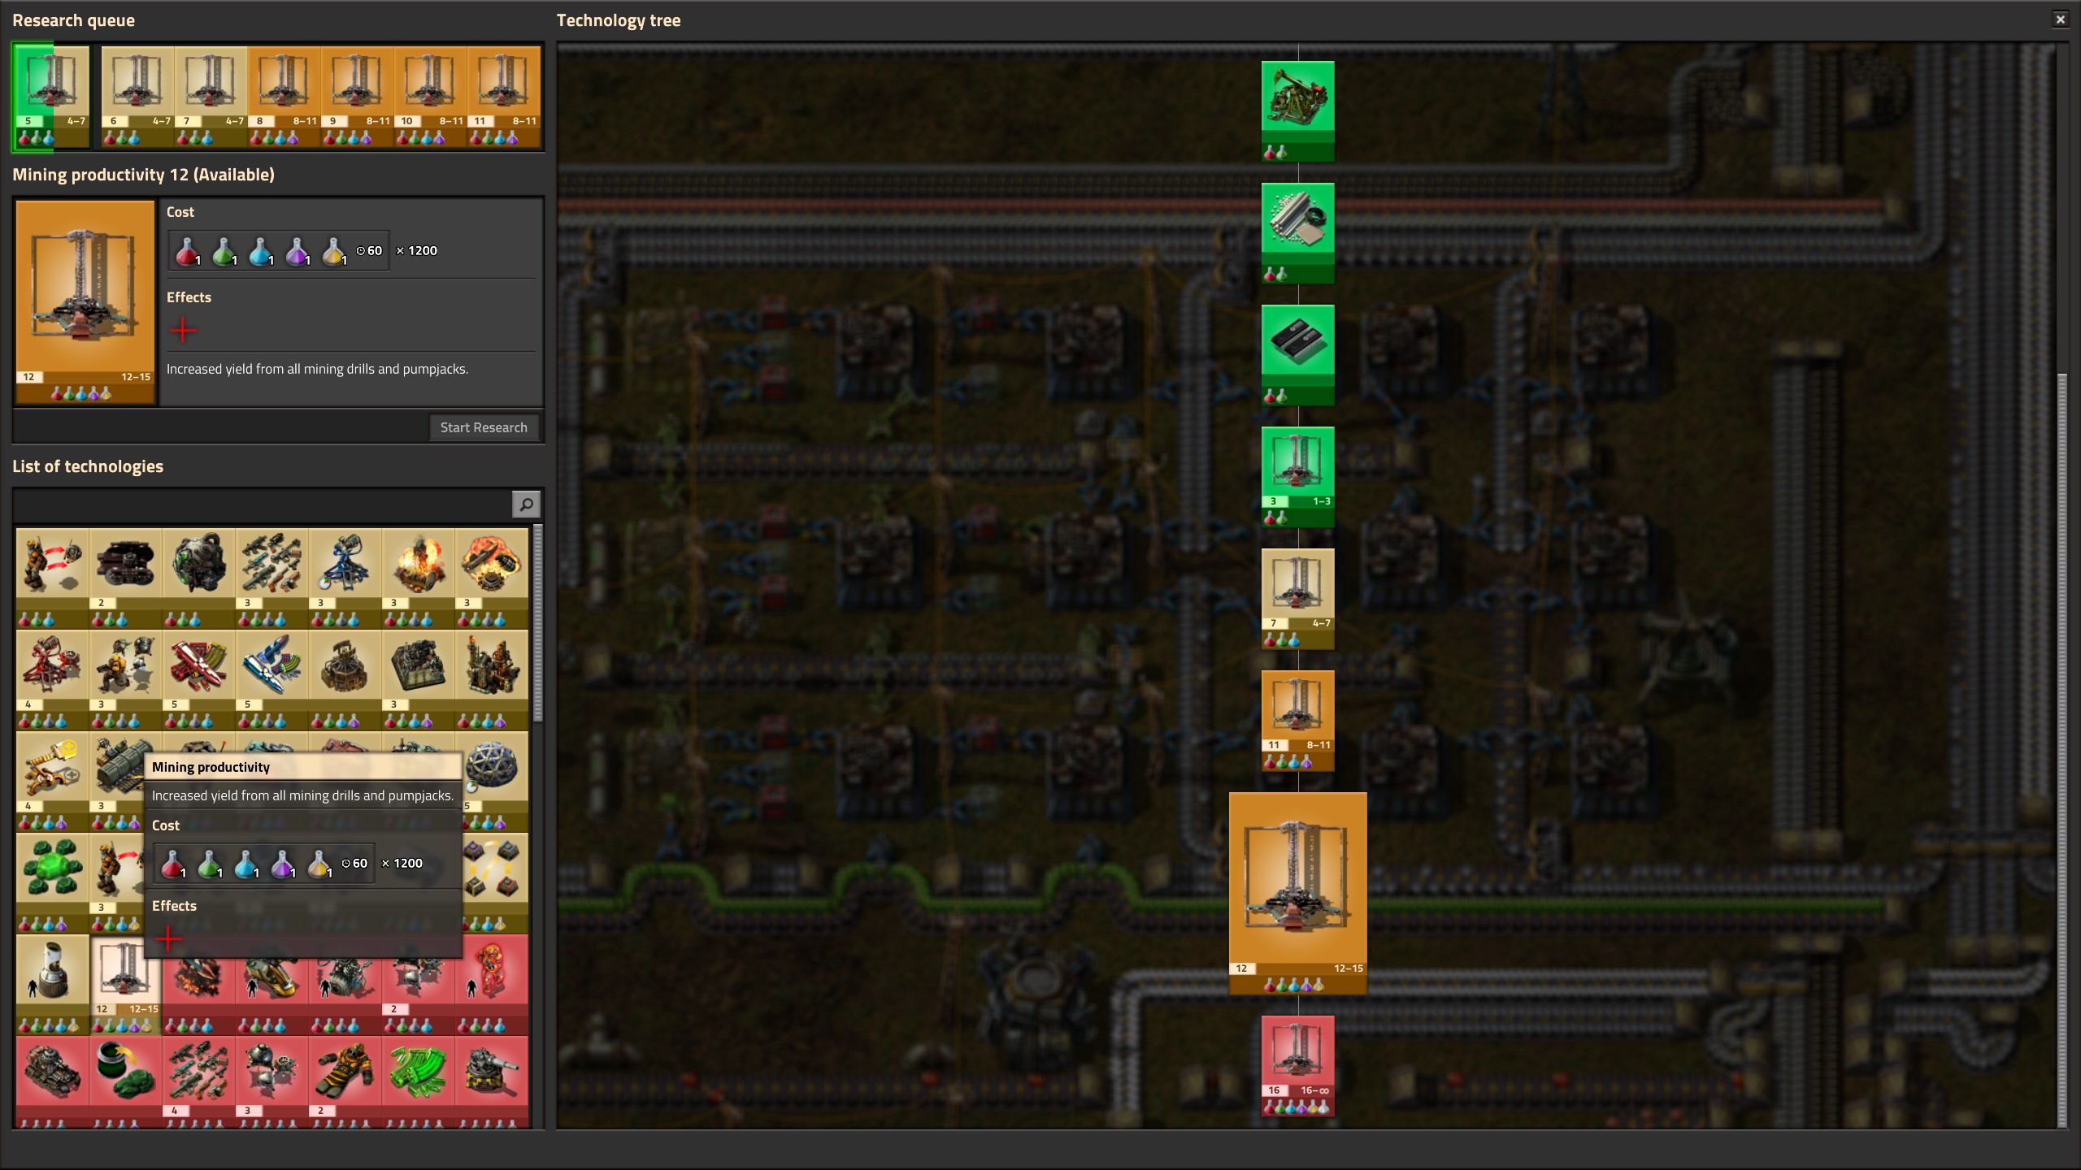Viewport: 2081px width, 1170px height.
Task: Click the Start Research button
Action: (483, 427)
